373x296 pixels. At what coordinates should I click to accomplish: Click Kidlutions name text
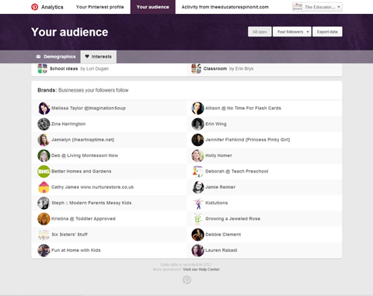(217, 203)
